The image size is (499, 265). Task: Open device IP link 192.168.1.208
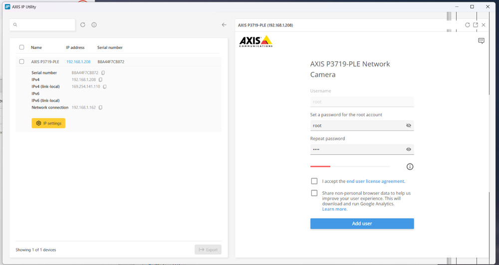click(78, 62)
